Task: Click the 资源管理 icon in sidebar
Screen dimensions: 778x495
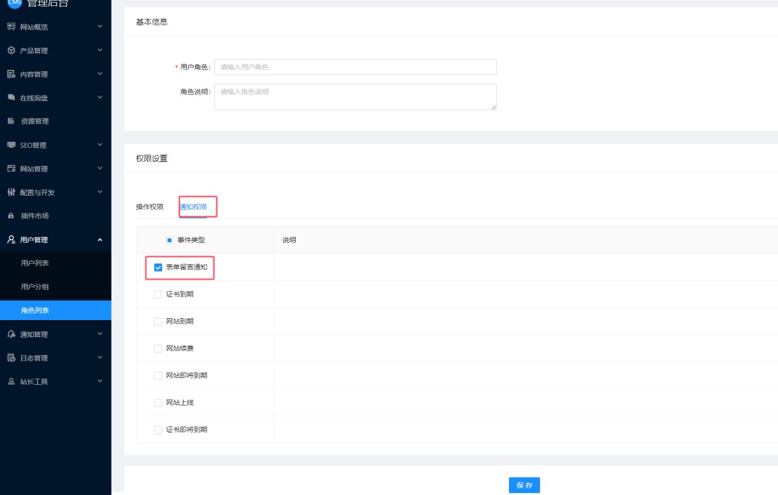Action: coord(11,121)
